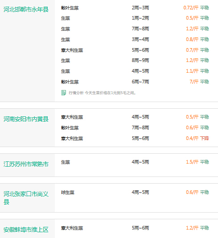Click the market analysis document icon
The width and height of the screenshot is (218, 238).
click(x=64, y=93)
